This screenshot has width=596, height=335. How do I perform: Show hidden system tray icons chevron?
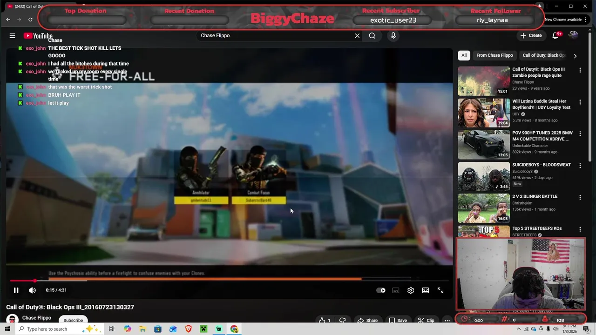pos(519,329)
